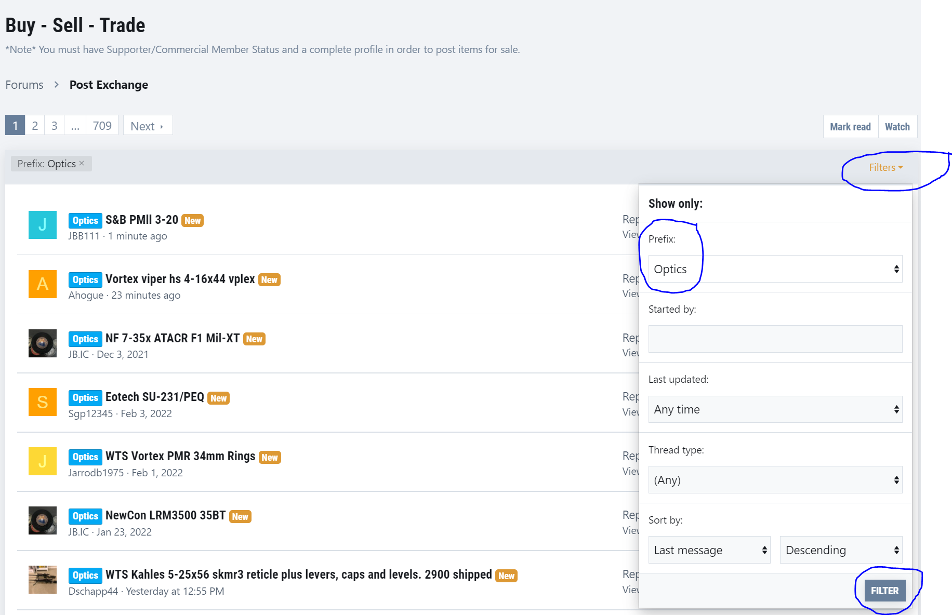Open thread WTS Vortex PMR 34mm Rings
This screenshot has width=952, height=615.
point(180,456)
